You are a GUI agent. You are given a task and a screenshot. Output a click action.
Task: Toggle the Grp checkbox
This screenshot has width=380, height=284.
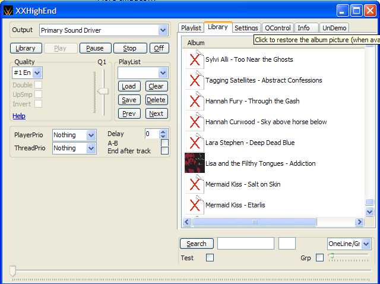(319, 258)
